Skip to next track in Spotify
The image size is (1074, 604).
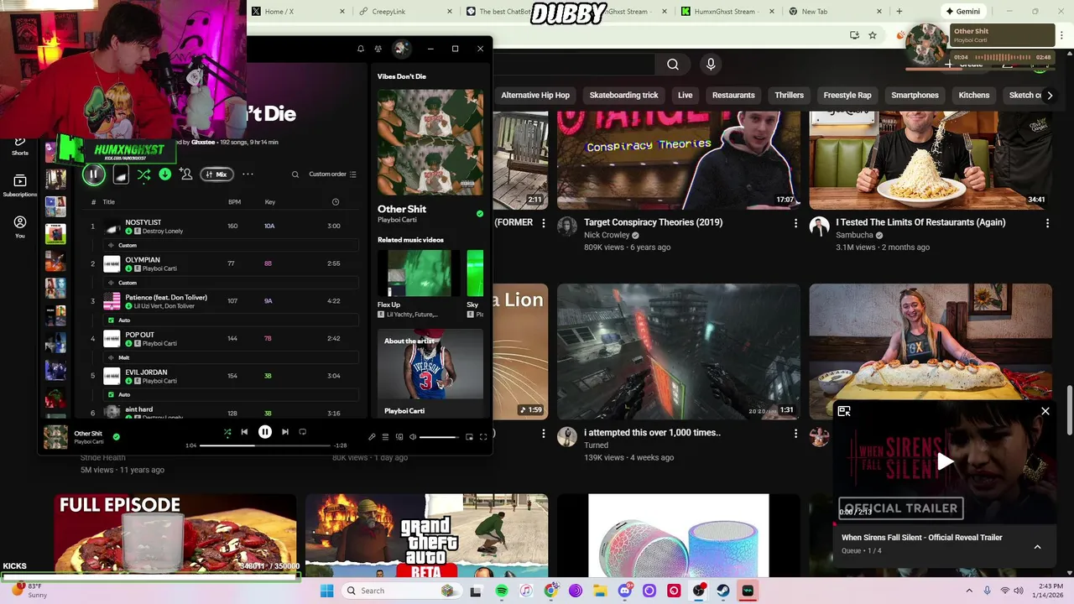285,432
